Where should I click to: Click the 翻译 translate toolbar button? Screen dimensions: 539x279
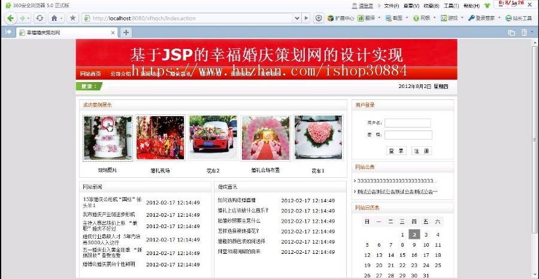[366, 18]
